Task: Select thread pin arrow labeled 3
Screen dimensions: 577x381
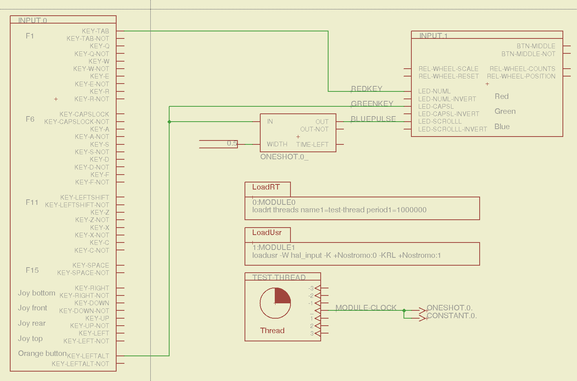Action: coord(318,334)
